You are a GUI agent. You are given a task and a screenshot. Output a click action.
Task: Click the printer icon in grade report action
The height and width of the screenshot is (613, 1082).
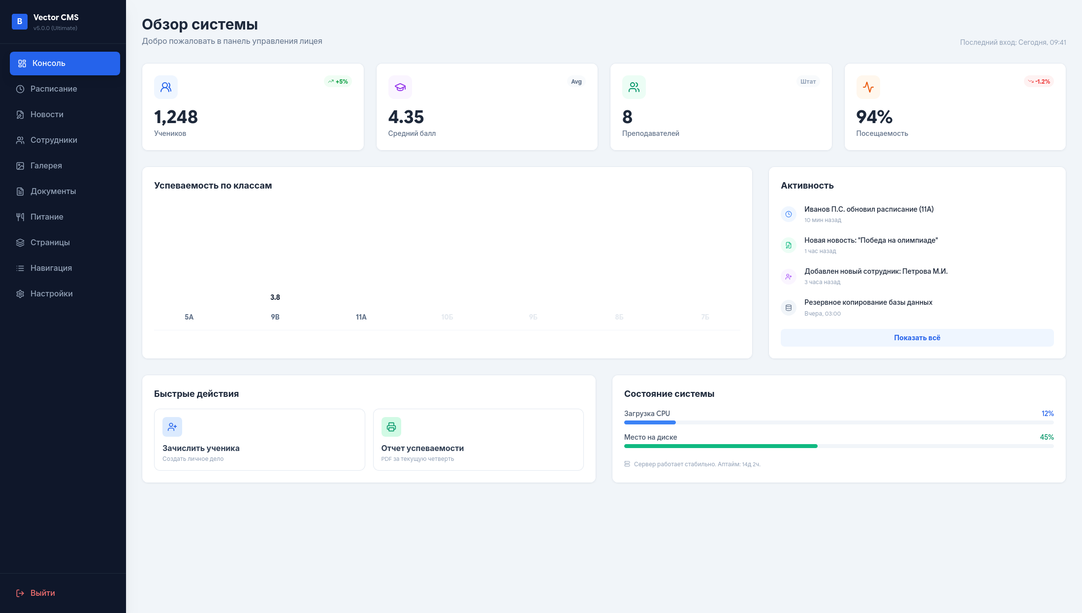(391, 427)
